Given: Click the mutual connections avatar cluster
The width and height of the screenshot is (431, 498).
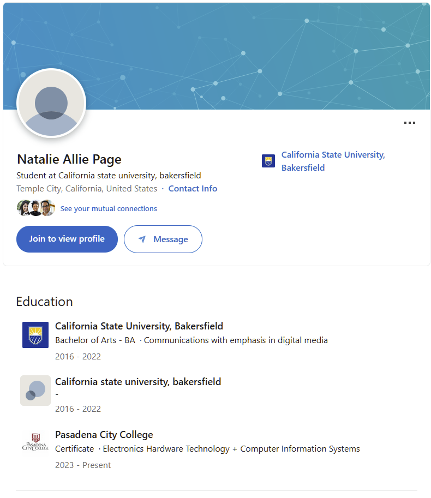Looking at the screenshot, I should [x=36, y=208].
